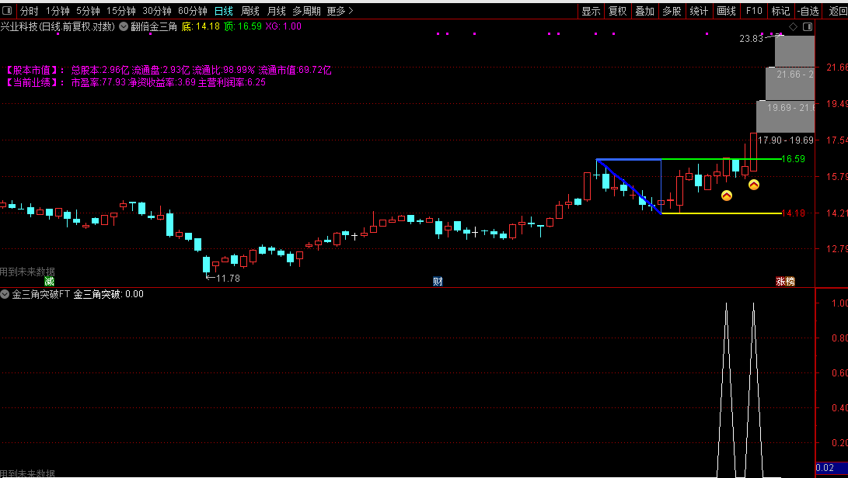Viewport: 848px width, 478px height.
Task: Open the indicator menu circle beside 翻倍金三角
Action: click(x=124, y=26)
